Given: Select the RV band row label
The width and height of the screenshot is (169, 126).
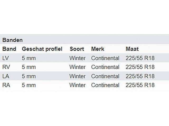Looking at the screenshot, I should pos(6,67).
